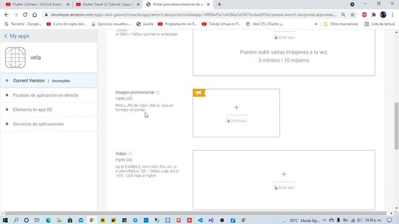This screenshot has width=399, height=224.
Task: Open the notification center icon
Action: (x=389, y=220)
